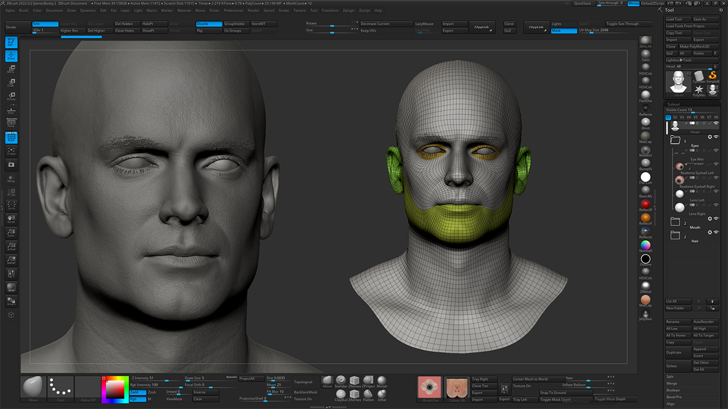This screenshot has height=409, width=728.
Task: Toggle Zadd sculpting mode
Action: pyautogui.click(x=138, y=392)
